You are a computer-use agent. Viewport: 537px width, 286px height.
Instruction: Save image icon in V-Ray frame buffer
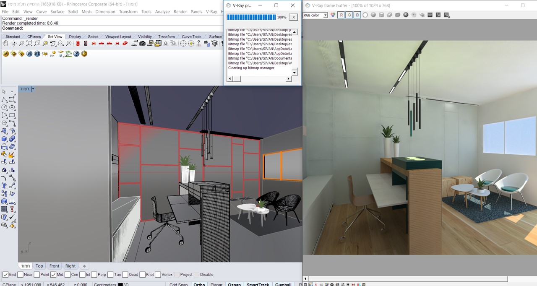381,15
